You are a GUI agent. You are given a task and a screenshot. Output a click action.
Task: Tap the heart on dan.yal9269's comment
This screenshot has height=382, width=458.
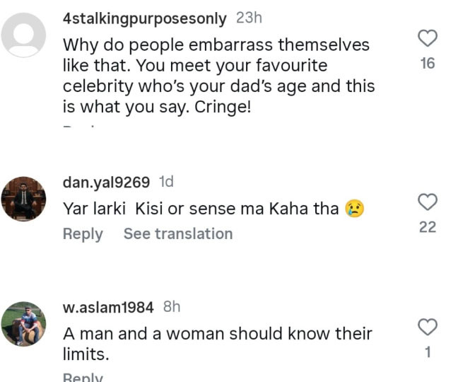428,202
